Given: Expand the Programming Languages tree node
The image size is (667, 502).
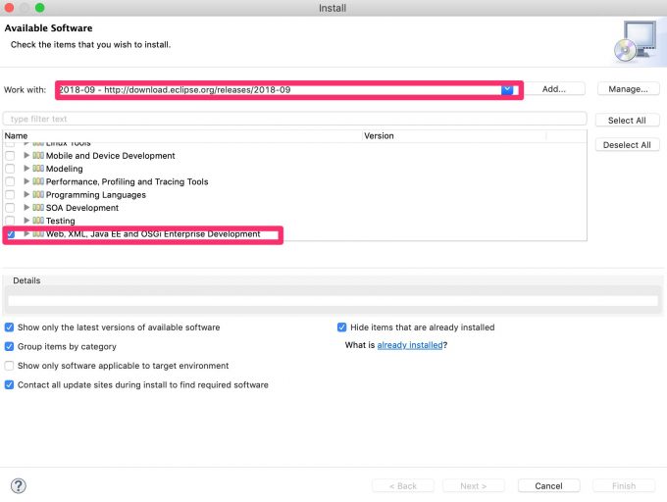Looking at the screenshot, I should (27, 195).
